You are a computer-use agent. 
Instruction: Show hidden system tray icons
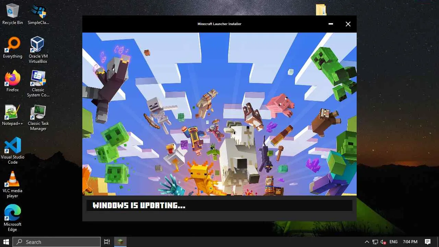click(x=367, y=242)
